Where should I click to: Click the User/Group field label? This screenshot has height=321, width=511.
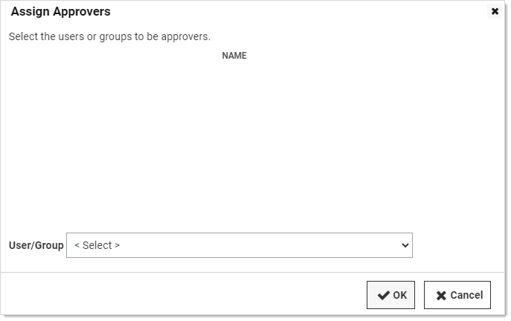[36, 245]
